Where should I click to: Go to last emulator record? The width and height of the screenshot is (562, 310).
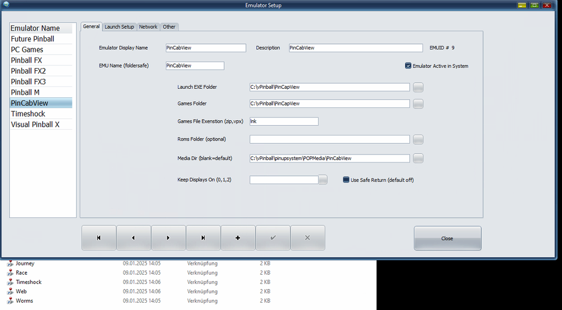203,238
